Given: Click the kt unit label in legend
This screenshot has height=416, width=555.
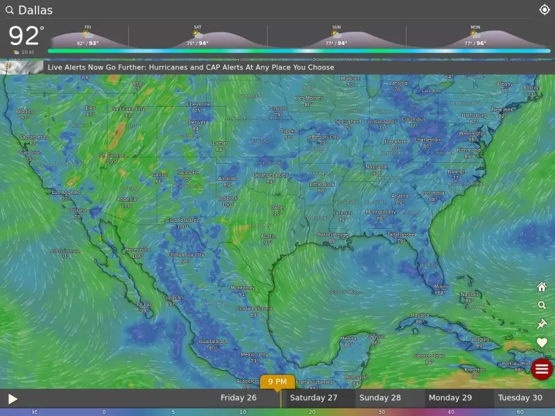Looking at the screenshot, I should [x=35, y=412].
